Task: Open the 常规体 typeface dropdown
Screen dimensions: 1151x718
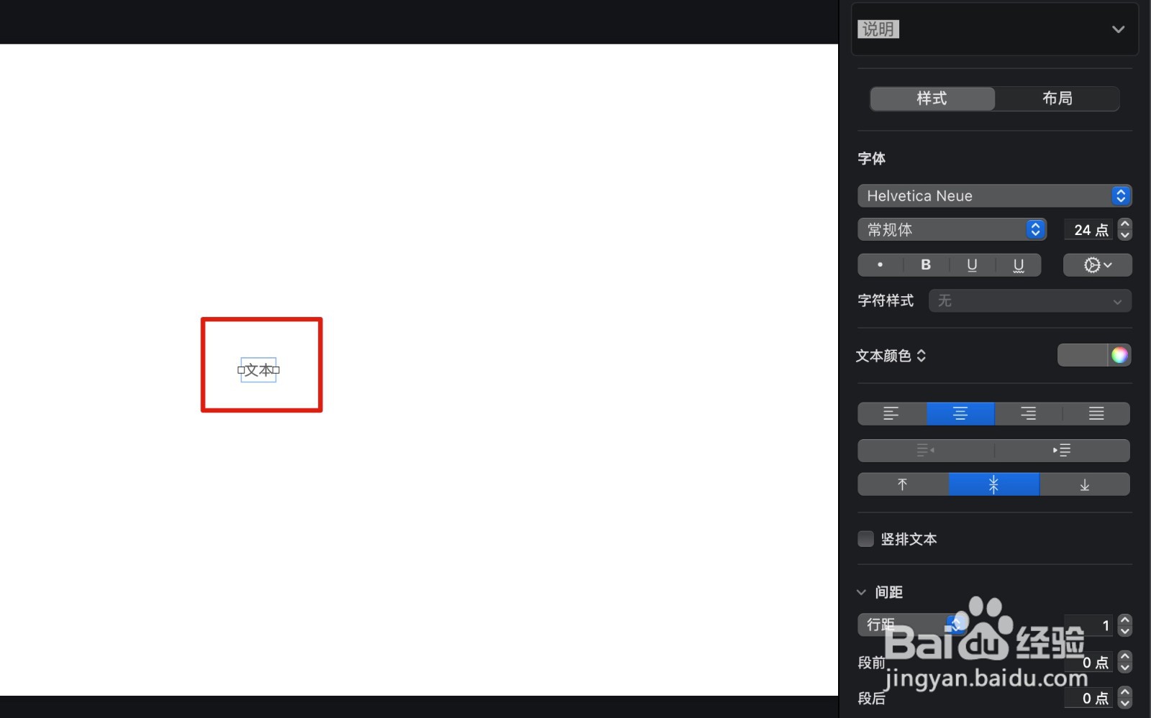Action: click(952, 229)
